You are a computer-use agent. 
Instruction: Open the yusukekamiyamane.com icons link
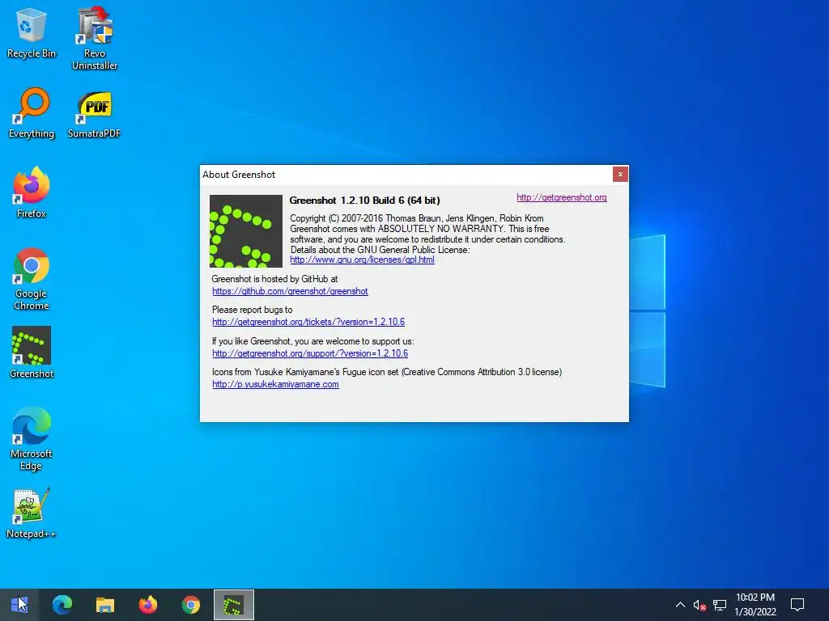pos(275,384)
